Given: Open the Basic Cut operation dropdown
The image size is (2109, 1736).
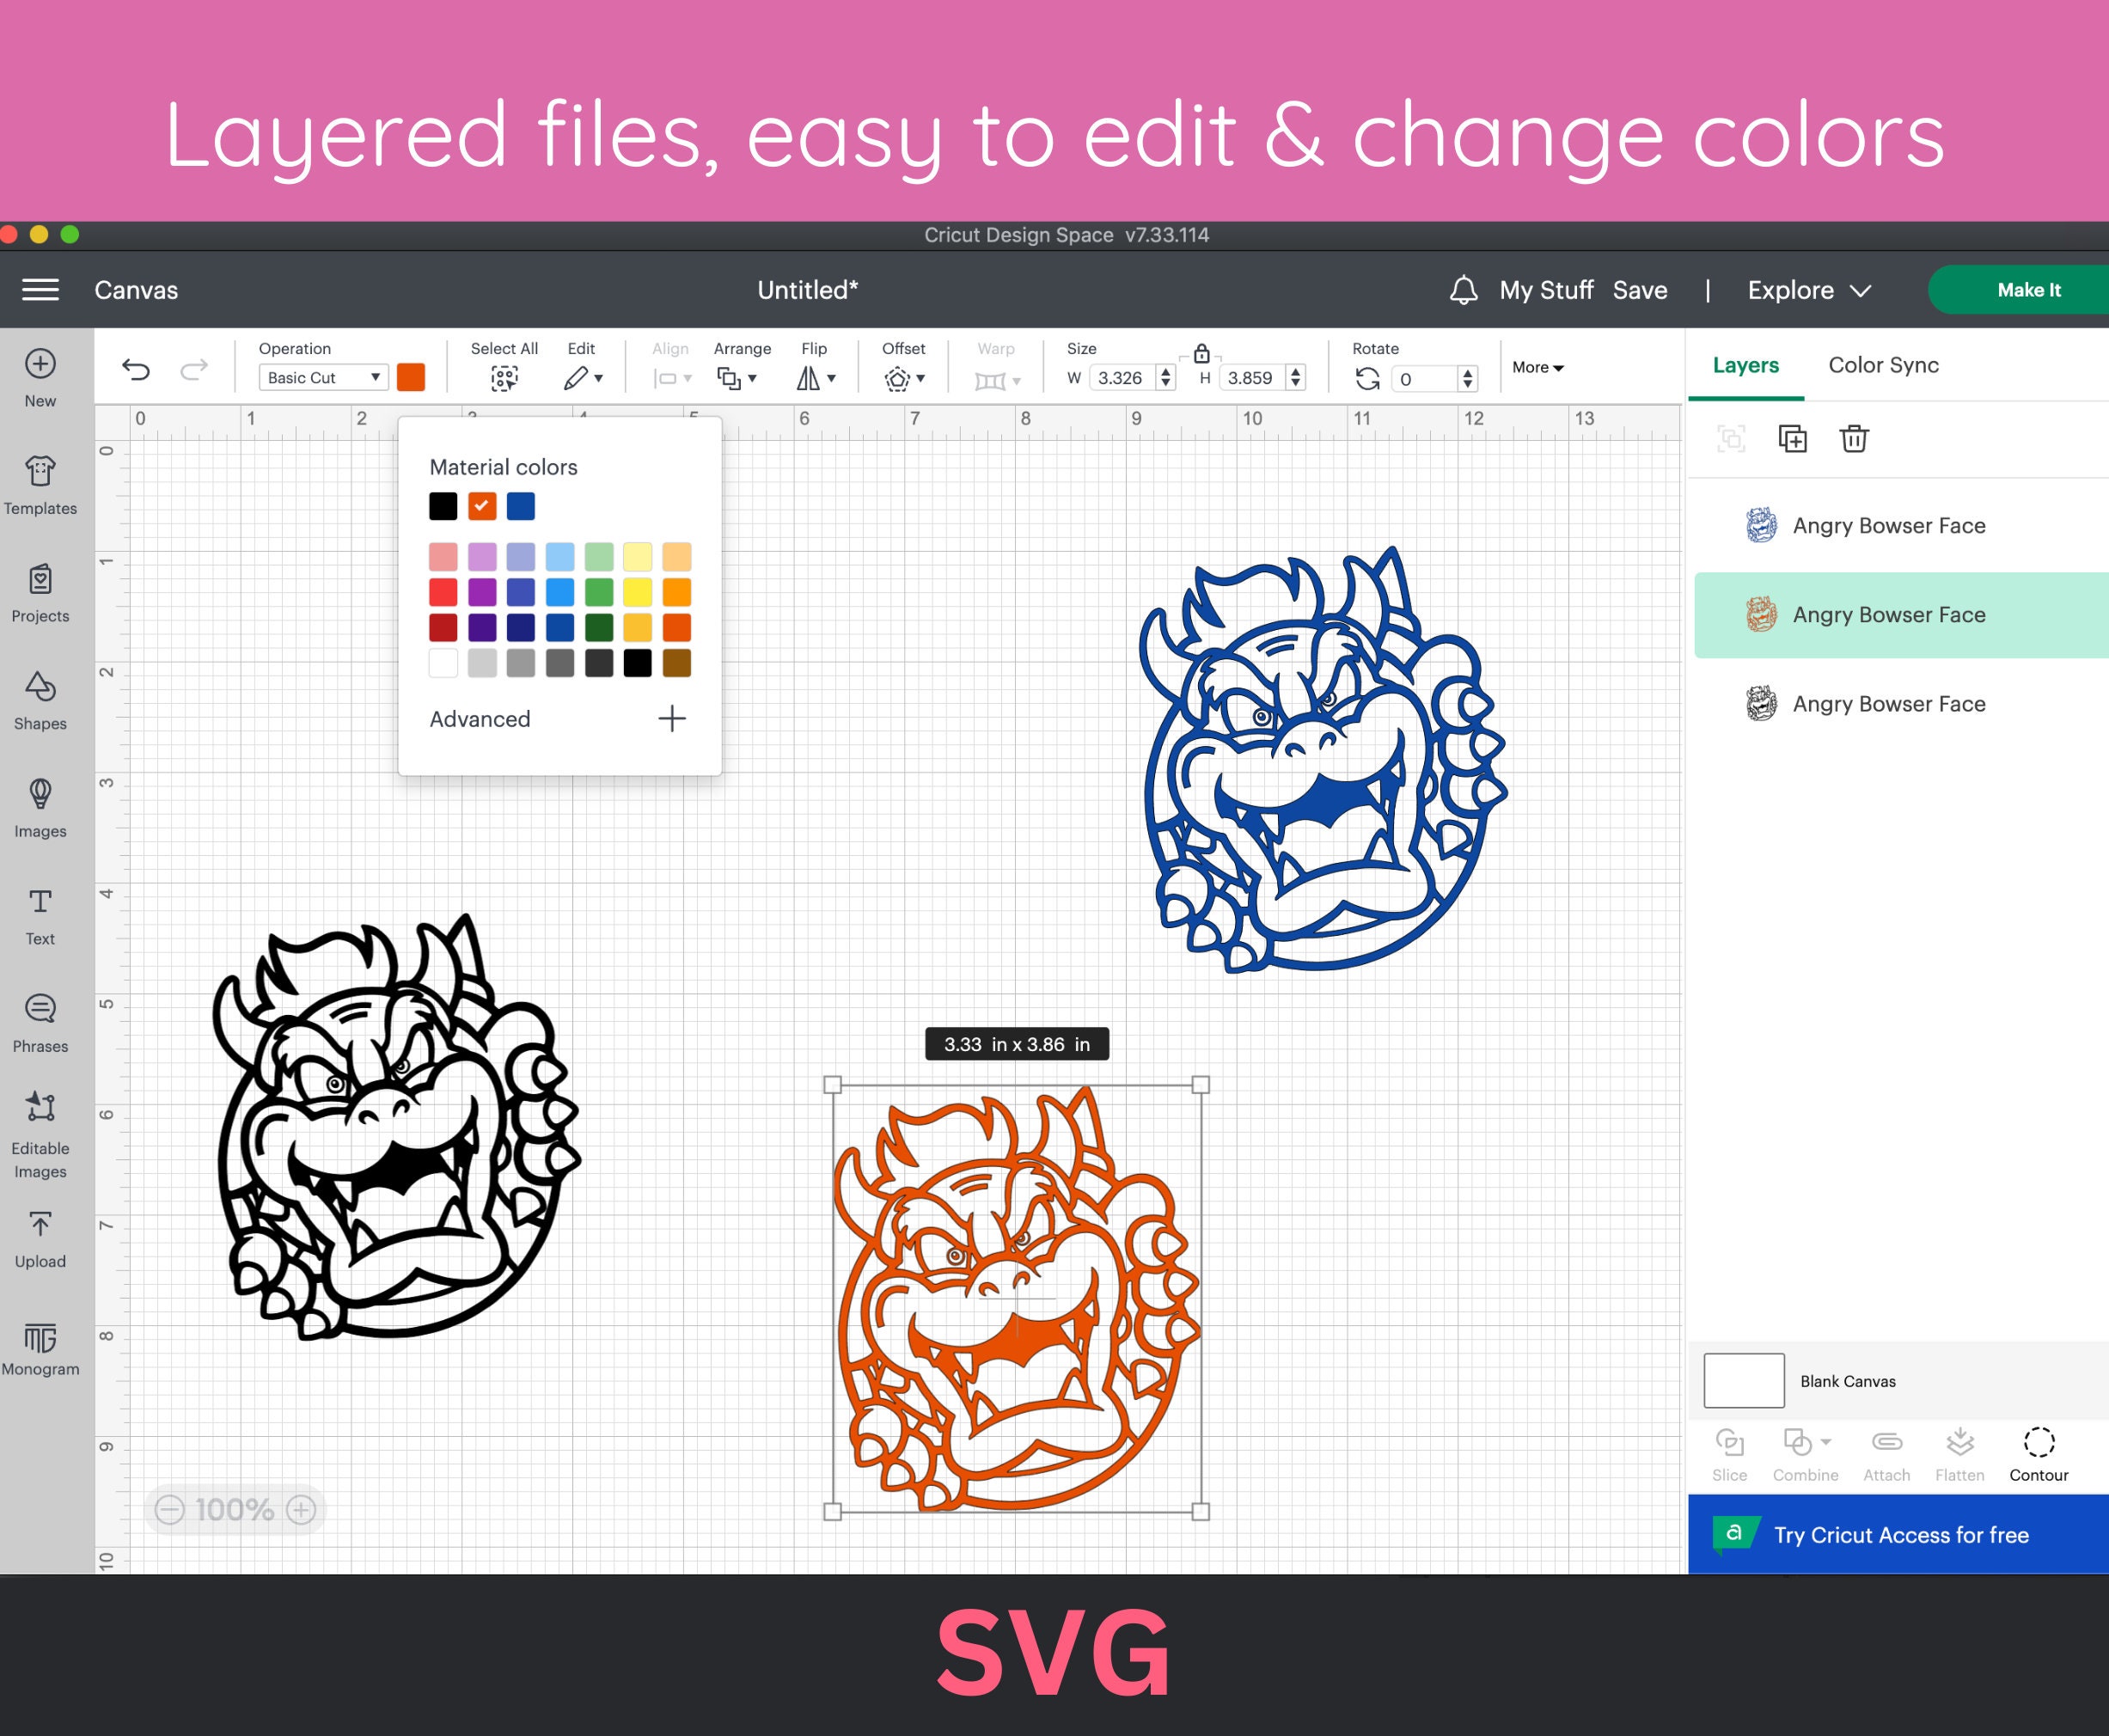Looking at the screenshot, I should pyautogui.click(x=322, y=377).
